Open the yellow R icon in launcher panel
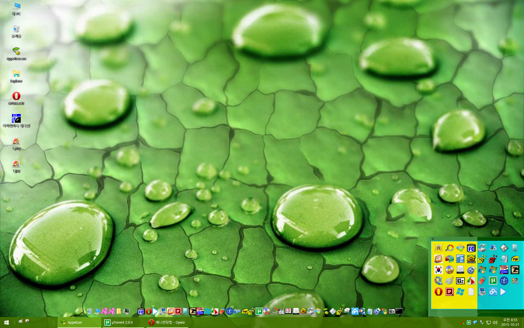 438,248
